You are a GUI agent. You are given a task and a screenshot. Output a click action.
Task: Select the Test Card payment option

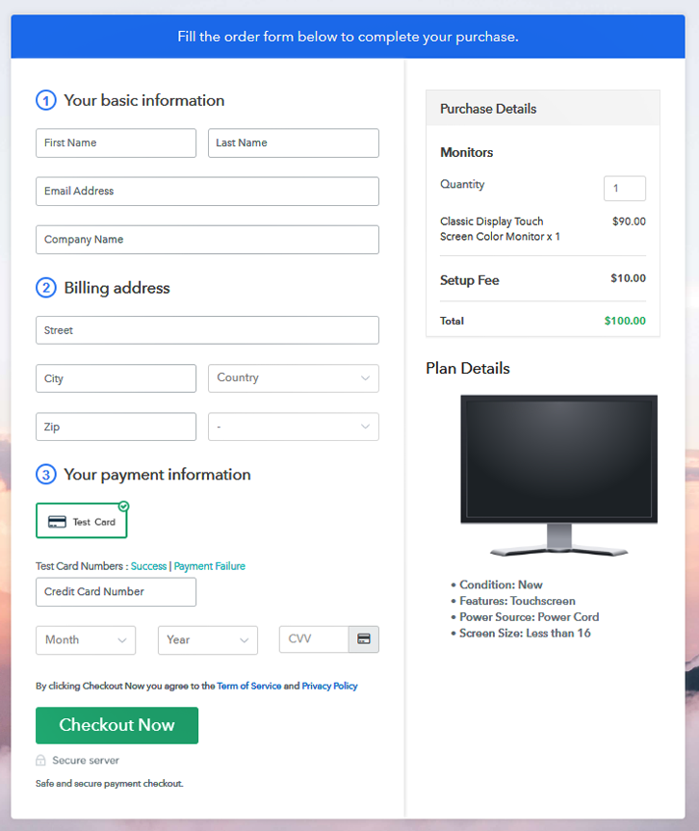click(82, 521)
